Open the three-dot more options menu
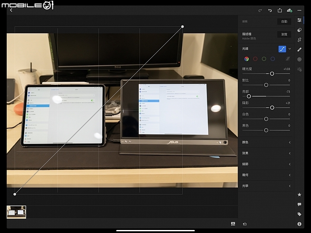The image size is (311, 233). [x=299, y=10]
